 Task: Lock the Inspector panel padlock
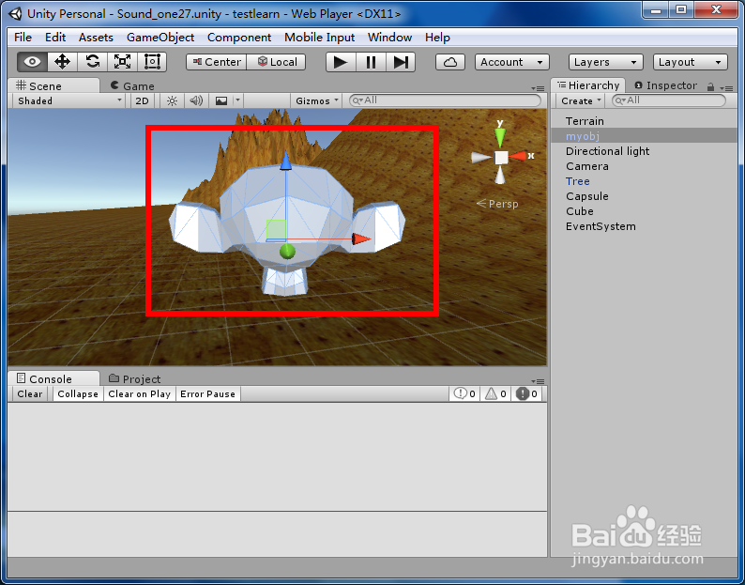[711, 86]
